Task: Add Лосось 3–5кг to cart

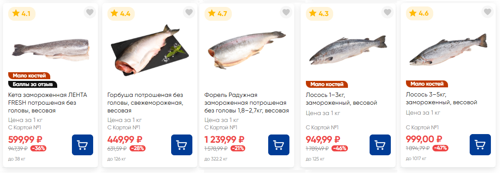Action: pos(480,145)
